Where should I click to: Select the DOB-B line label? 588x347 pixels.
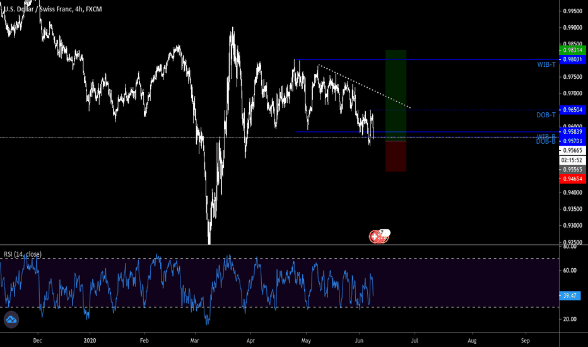[x=546, y=141]
